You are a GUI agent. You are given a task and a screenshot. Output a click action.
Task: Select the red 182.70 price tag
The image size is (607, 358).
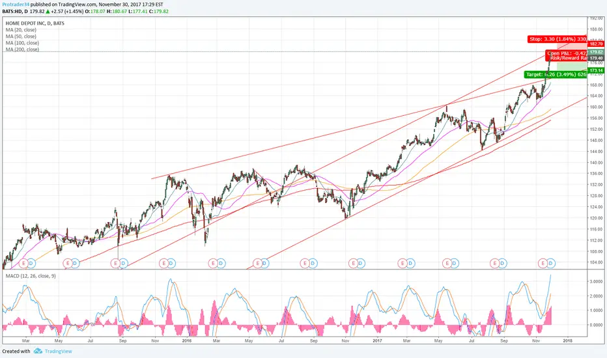coord(597,44)
